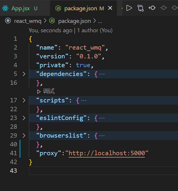Unfold the eslintConfig object
The width and height of the screenshot is (178, 191).
24,118
